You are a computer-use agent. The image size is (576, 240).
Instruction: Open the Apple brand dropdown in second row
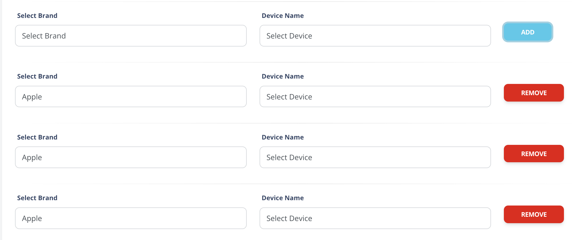point(131,96)
